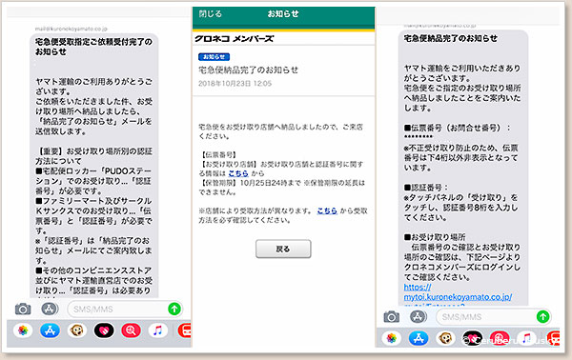Select line ■認証番号：
The height and width of the screenshot is (360, 572).
click(x=426, y=188)
